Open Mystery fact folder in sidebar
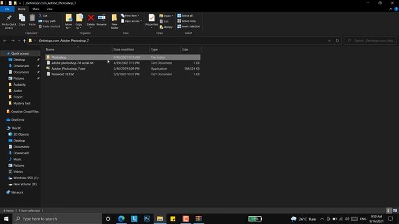Image resolution: width=399 pixels, height=224 pixels. coord(22,103)
